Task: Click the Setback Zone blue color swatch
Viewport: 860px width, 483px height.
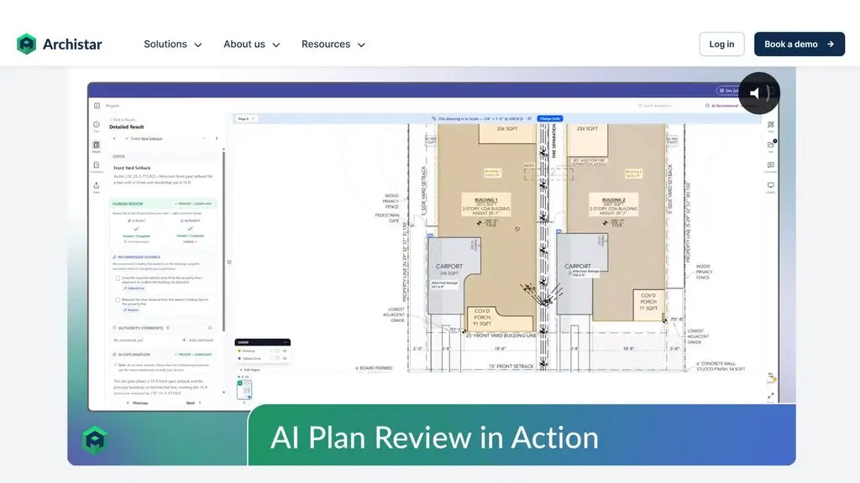Action: coord(239,359)
